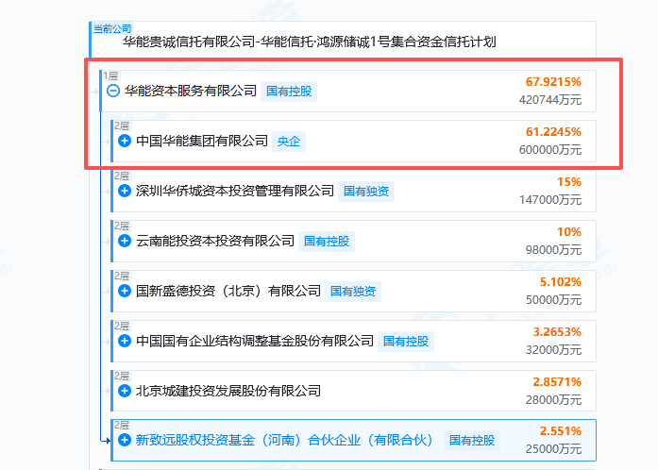Open 深圳华侨城资本投资管理有限公司 company link
This screenshot has height=470, width=658.
pyautogui.click(x=235, y=191)
